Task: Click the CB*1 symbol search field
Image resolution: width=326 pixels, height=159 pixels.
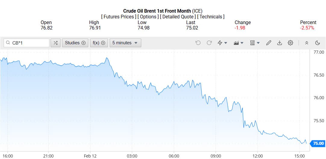Action: click(30, 43)
